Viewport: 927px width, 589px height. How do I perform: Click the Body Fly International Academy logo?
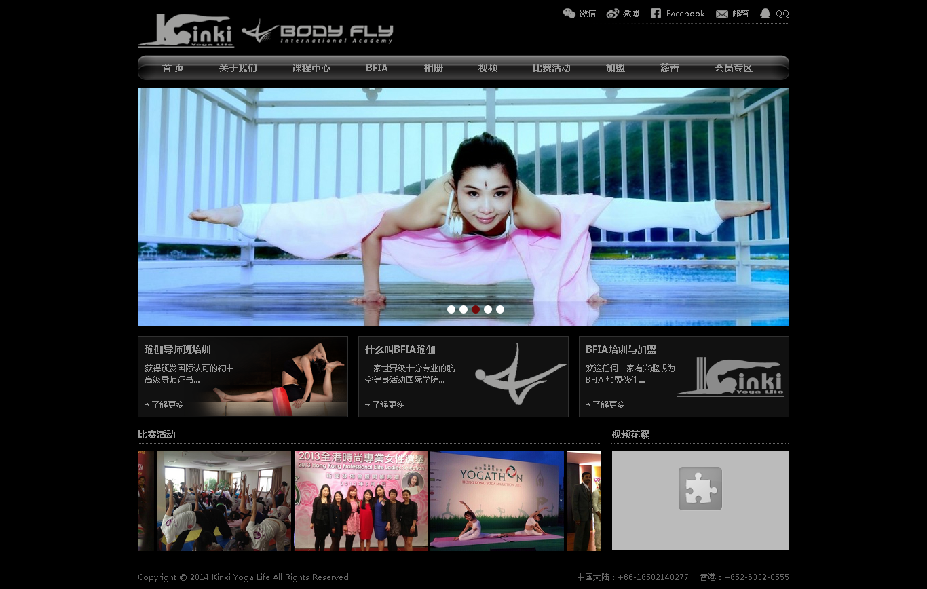point(318,32)
